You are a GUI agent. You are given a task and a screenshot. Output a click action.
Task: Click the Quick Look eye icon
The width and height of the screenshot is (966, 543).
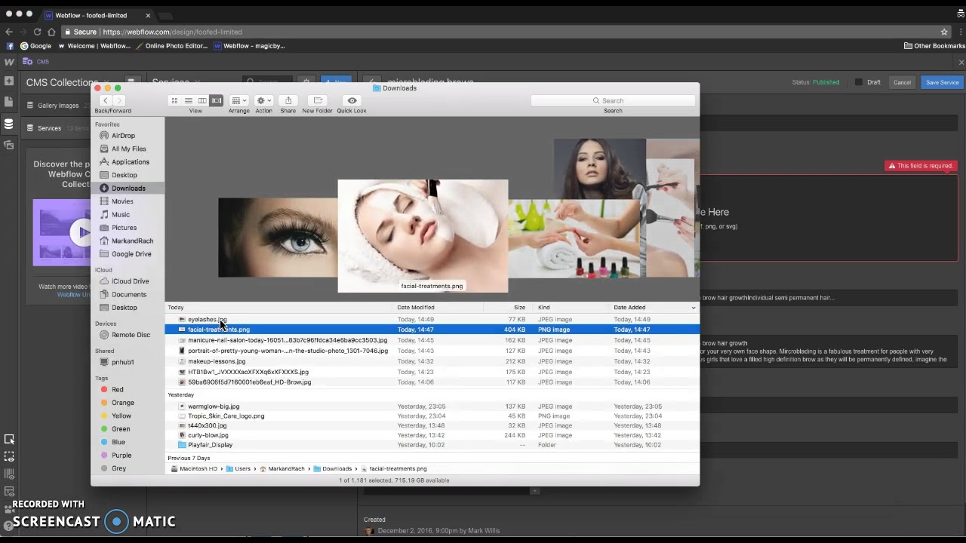352,100
